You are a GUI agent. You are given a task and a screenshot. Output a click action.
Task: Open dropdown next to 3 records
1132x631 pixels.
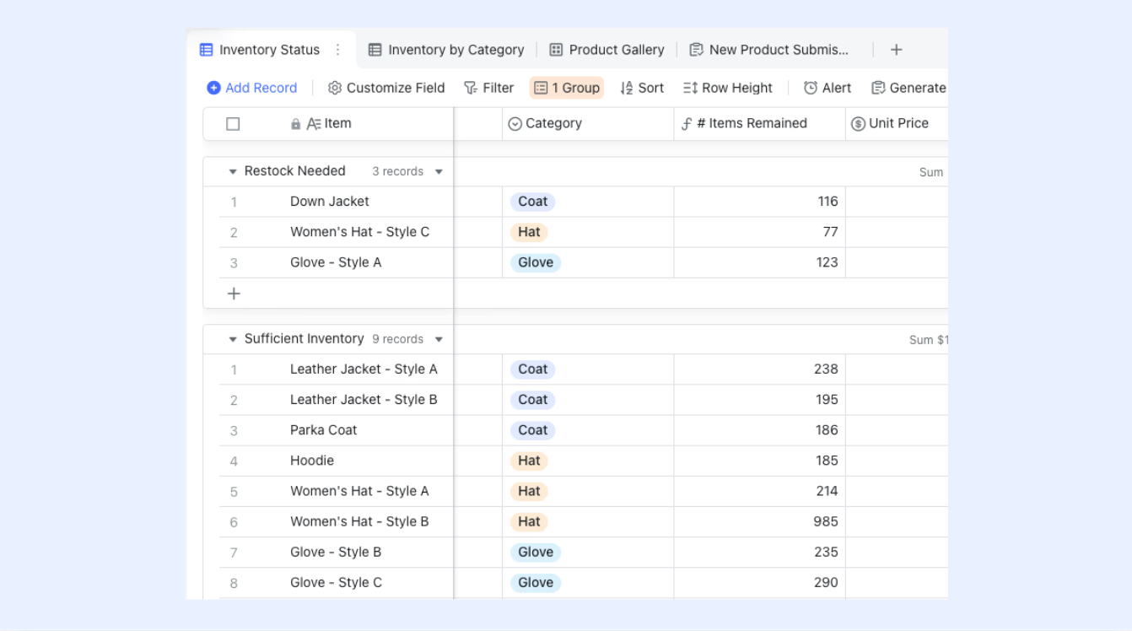click(439, 172)
